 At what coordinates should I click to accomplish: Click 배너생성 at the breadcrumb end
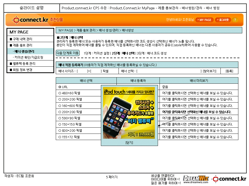128,30
